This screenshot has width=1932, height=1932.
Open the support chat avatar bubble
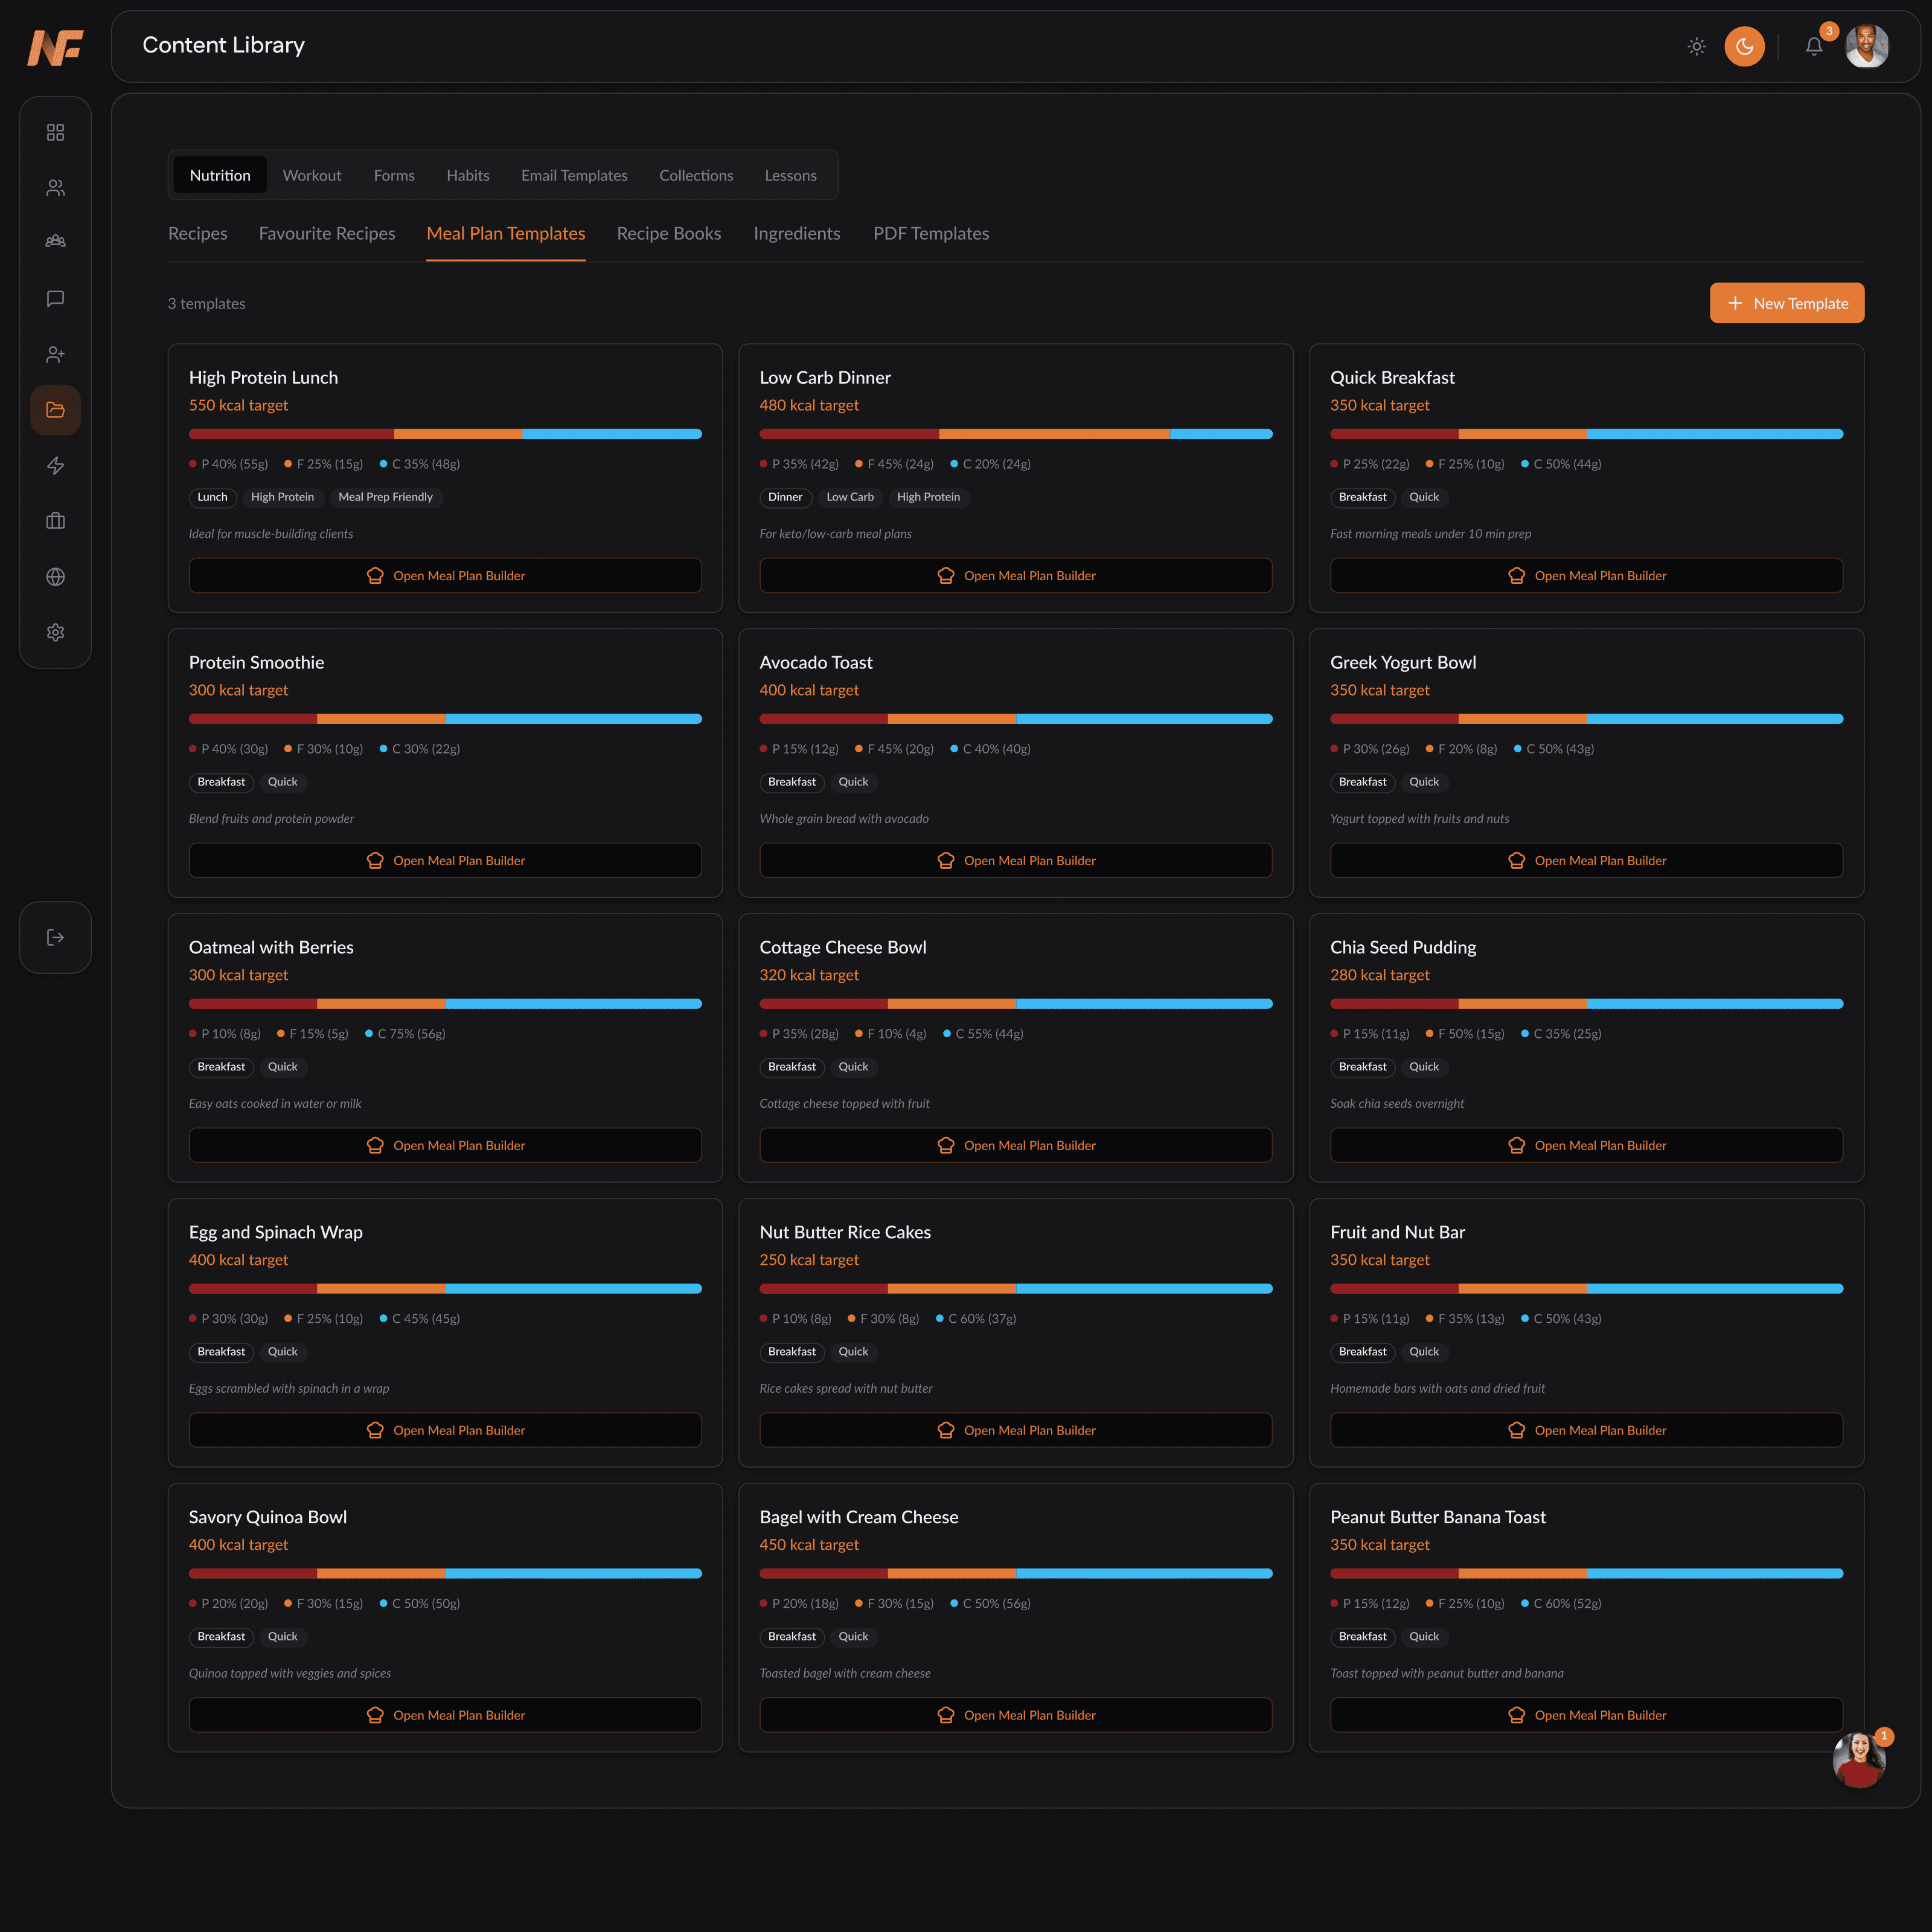point(1859,1760)
